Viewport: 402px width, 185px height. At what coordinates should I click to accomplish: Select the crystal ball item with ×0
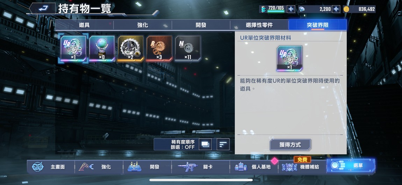pyautogui.click(x=102, y=49)
